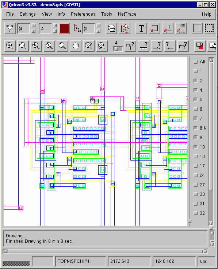Viewport: 218px width, 269px height.
Task: Open the Tools menu
Action: [x=107, y=14]
